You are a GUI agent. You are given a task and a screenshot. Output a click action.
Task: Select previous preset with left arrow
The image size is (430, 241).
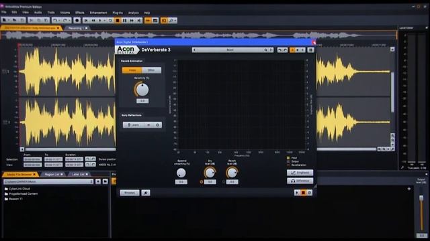pyautogui.click(x=194, y=50)
